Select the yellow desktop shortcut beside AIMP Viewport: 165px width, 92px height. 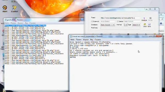click(14, 8)
